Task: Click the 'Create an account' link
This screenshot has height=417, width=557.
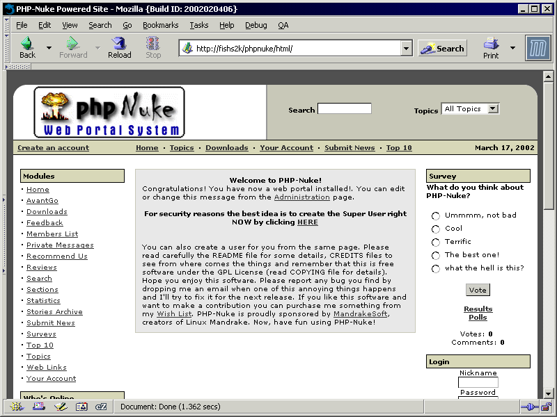Action: tap(54, 147)
